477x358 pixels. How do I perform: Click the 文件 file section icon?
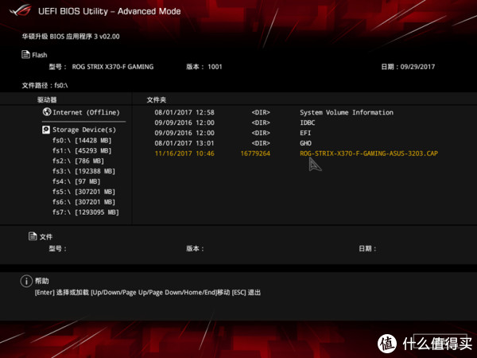[33, 236]
